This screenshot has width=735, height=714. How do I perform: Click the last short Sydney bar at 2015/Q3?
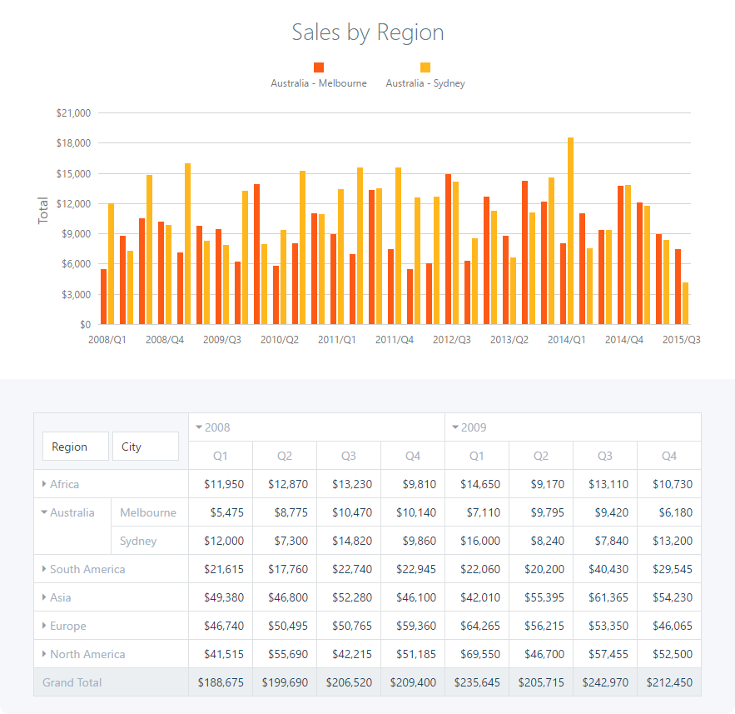[x=685, y=303]
